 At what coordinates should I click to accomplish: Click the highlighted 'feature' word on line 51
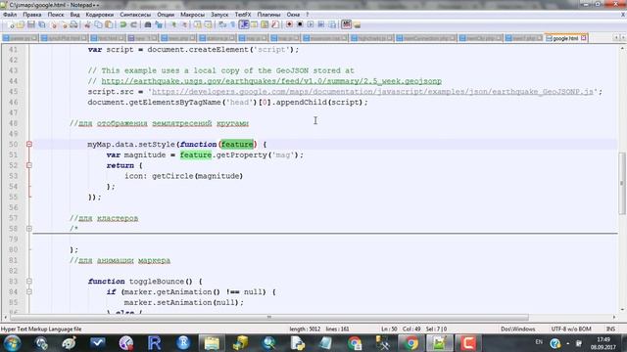pos(196,154)
